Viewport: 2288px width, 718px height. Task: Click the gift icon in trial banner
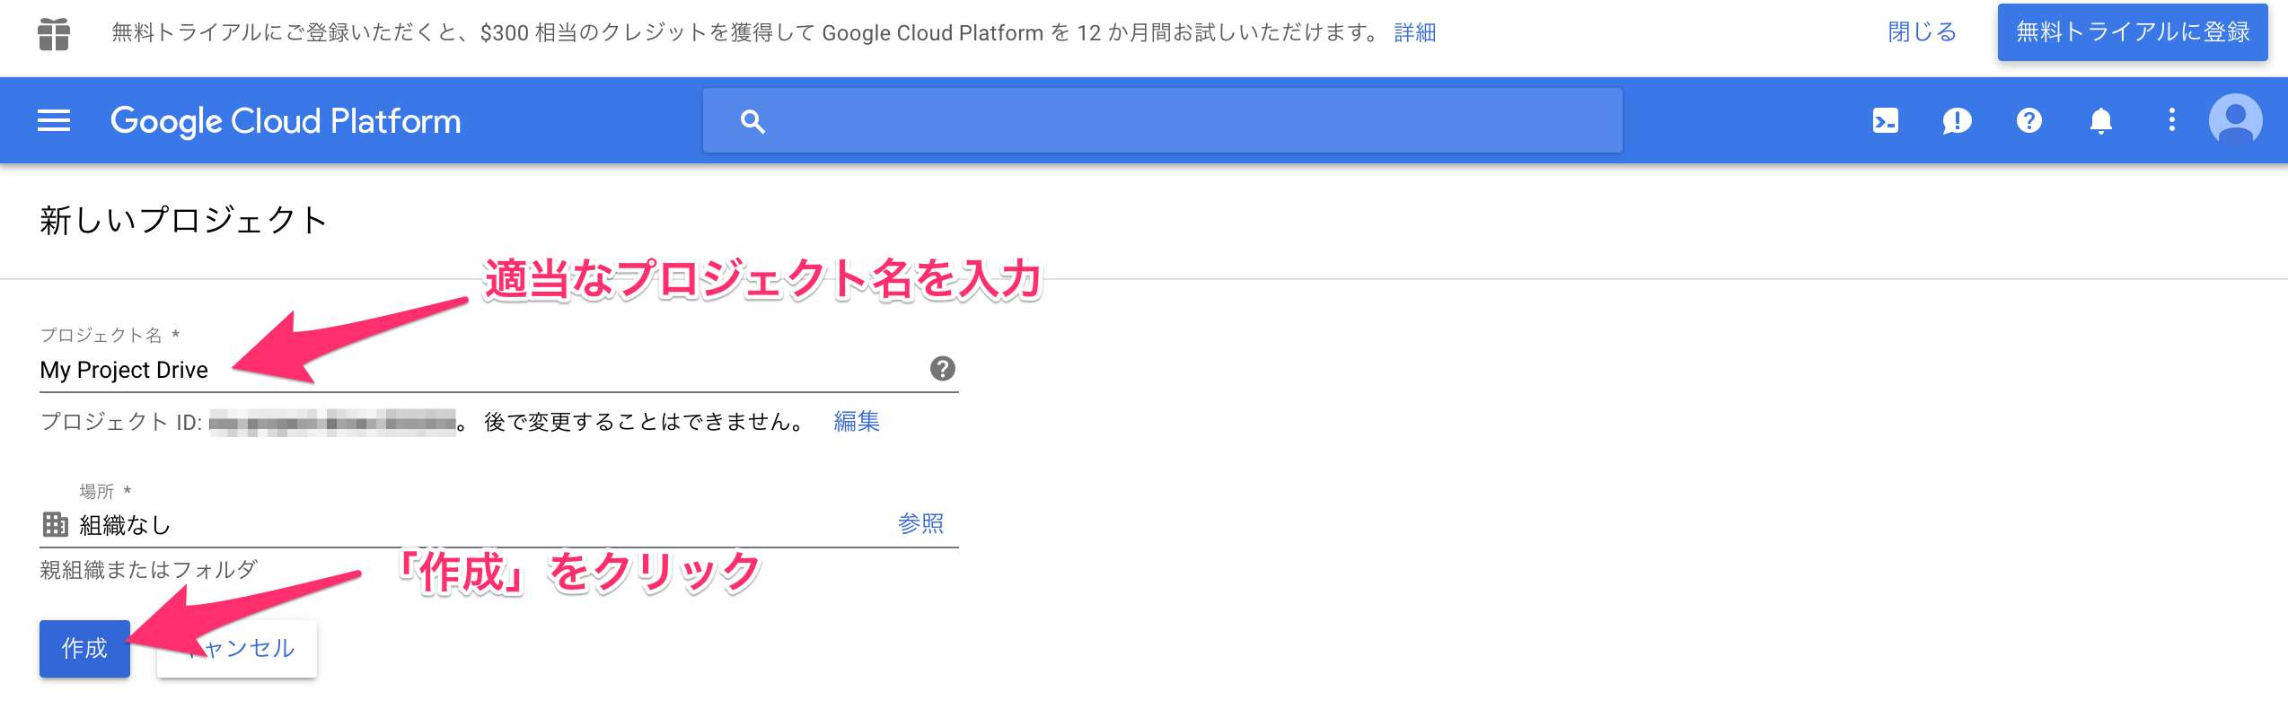[54, 35]
